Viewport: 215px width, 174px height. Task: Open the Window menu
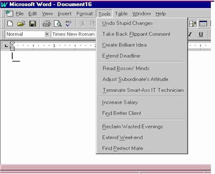142,14
